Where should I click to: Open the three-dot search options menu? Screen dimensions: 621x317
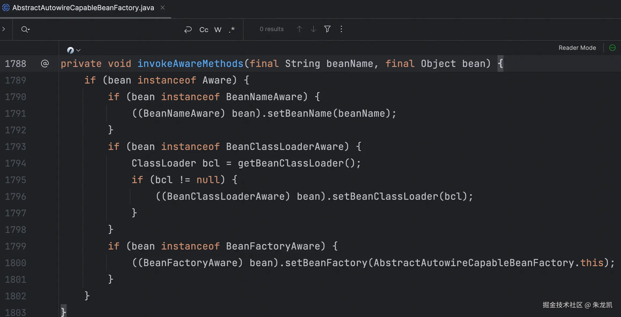coord(341,29)
